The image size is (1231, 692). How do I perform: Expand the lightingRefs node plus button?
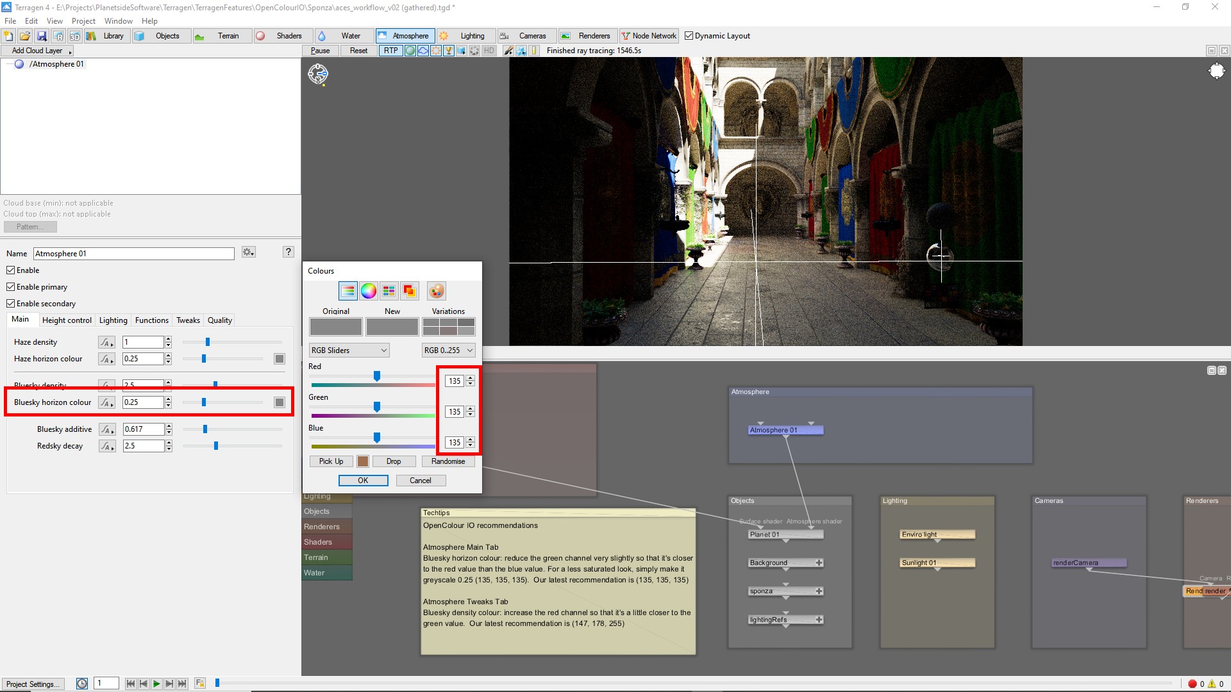[x=819, y=620]
